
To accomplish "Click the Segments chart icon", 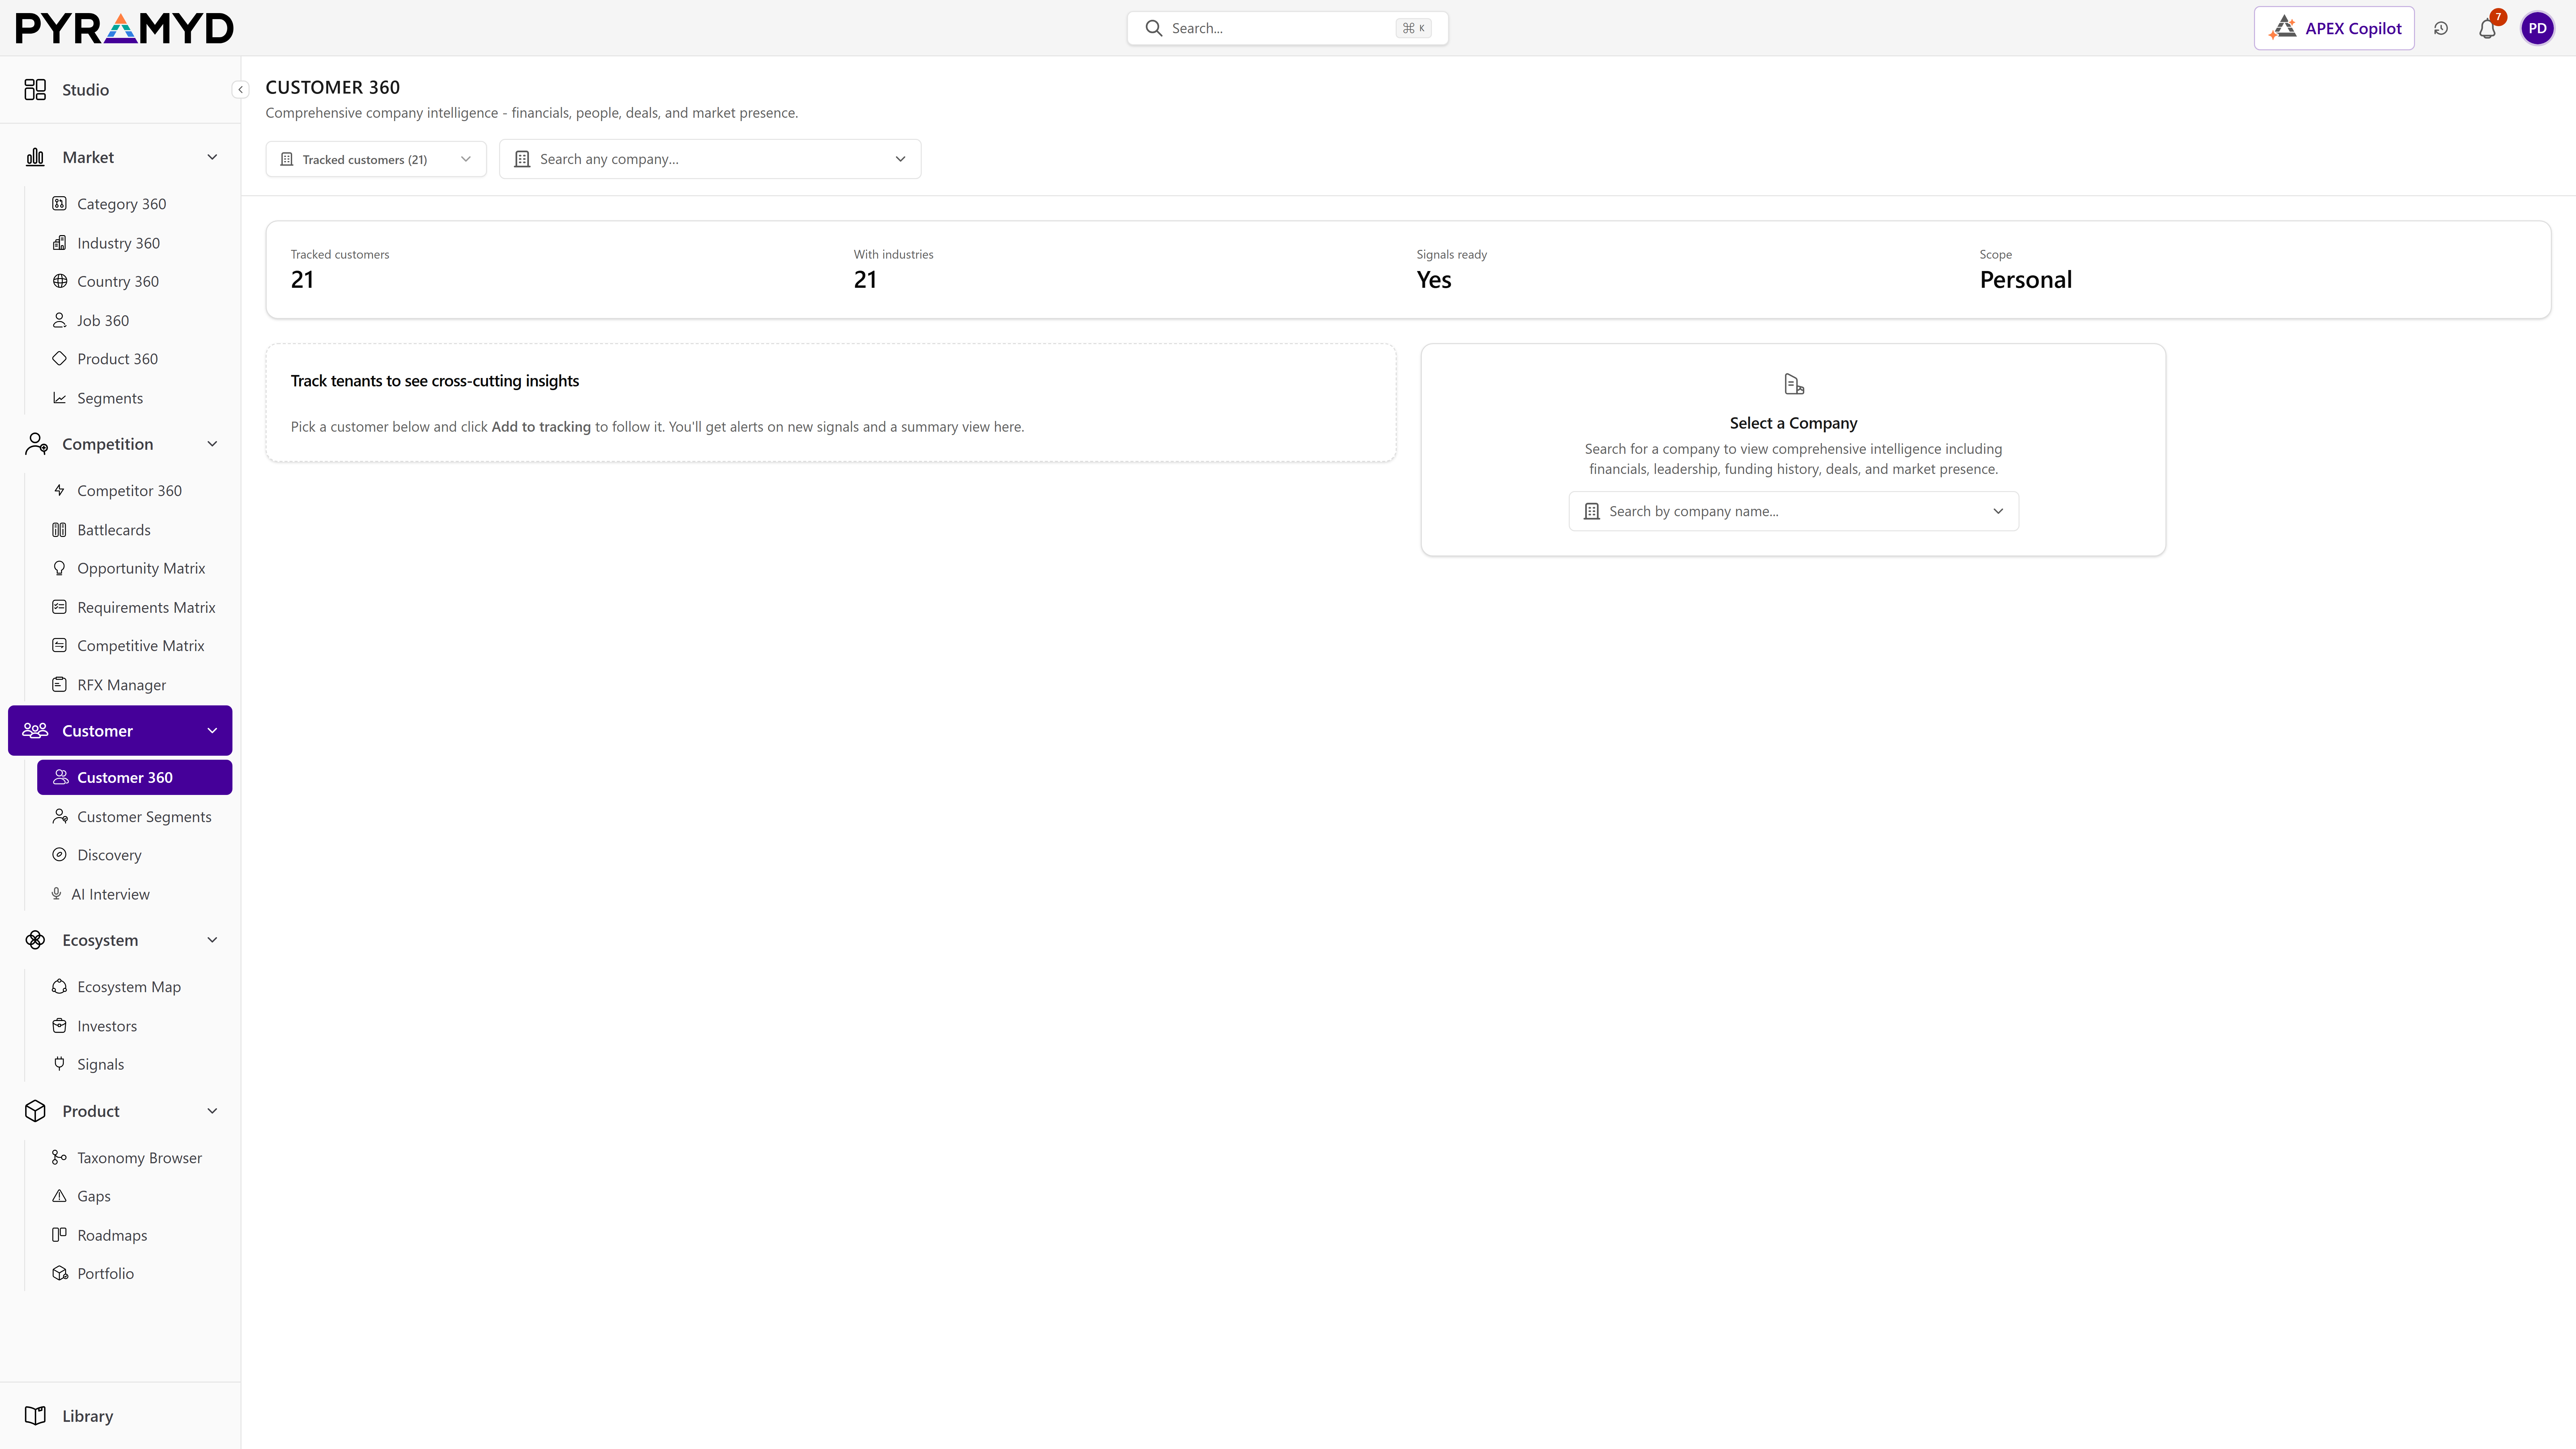I will pyautogui.click(x=60, y=398).
